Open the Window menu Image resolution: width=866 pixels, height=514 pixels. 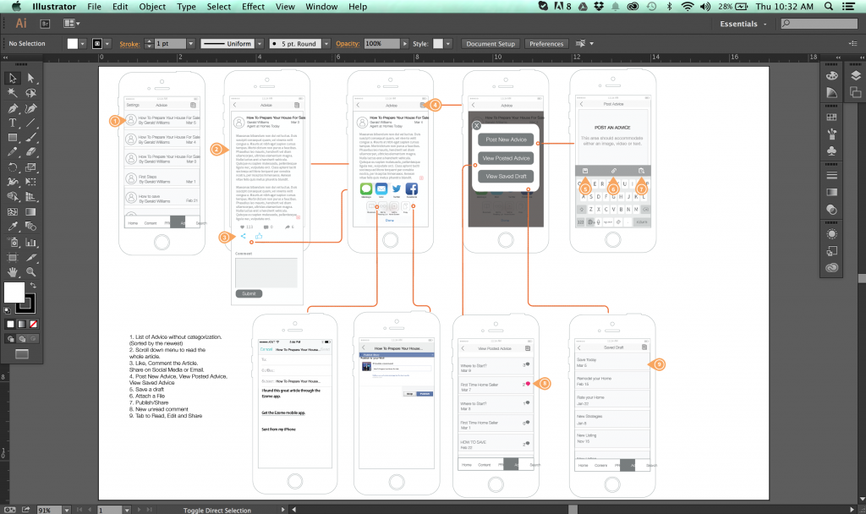322,7
